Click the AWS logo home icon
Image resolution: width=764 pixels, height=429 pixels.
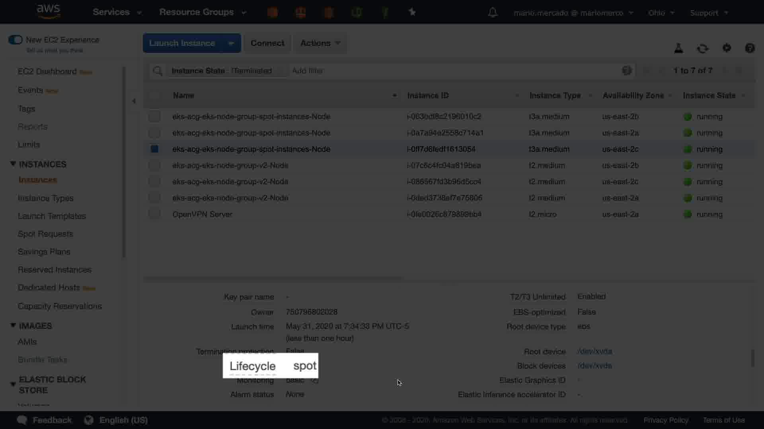48,12
